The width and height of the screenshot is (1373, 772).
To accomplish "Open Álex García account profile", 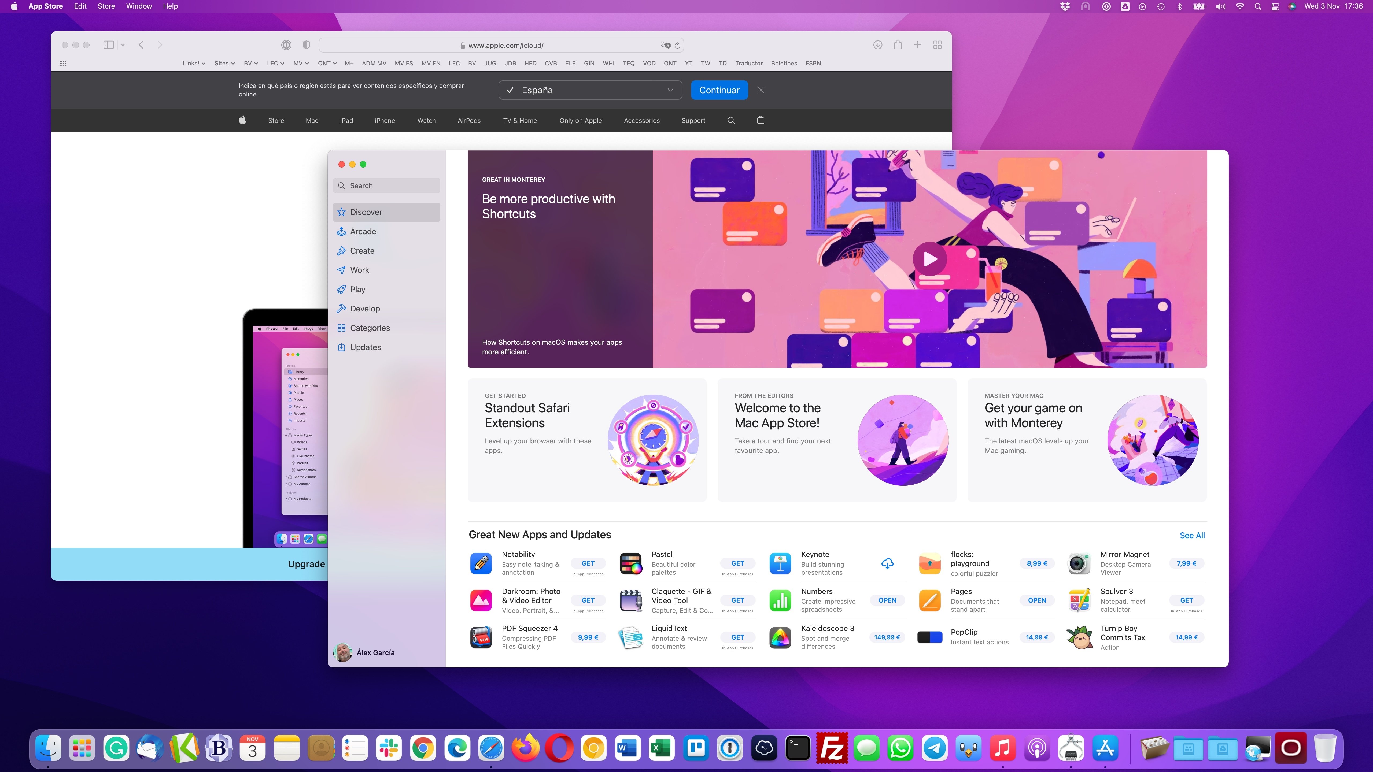I will tap(365, 652).
